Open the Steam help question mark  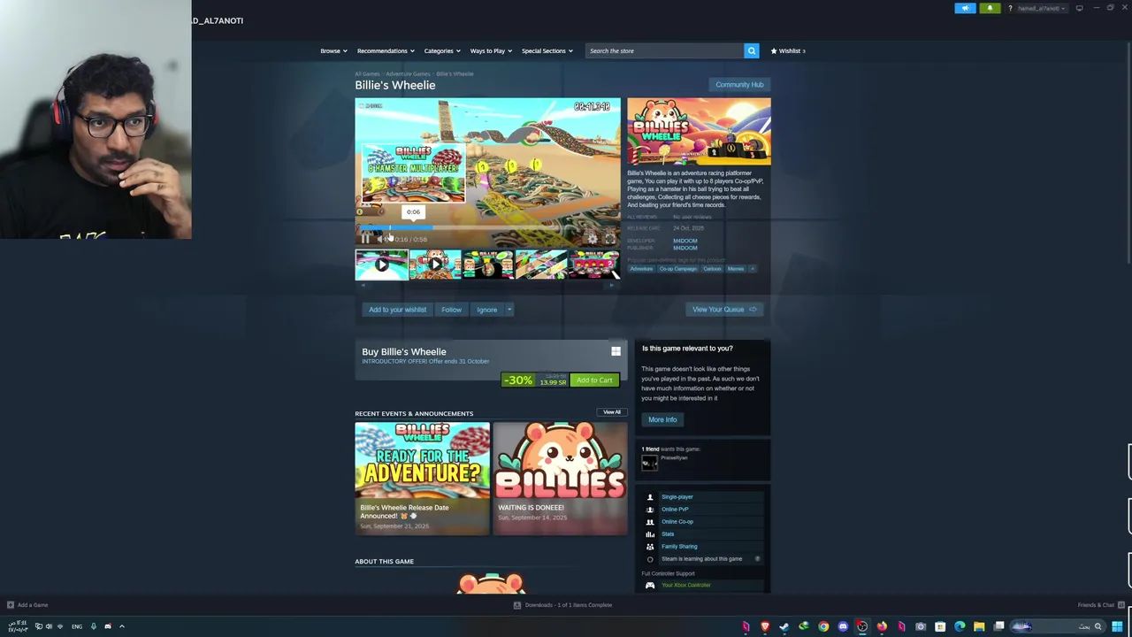coord(1010,8)
